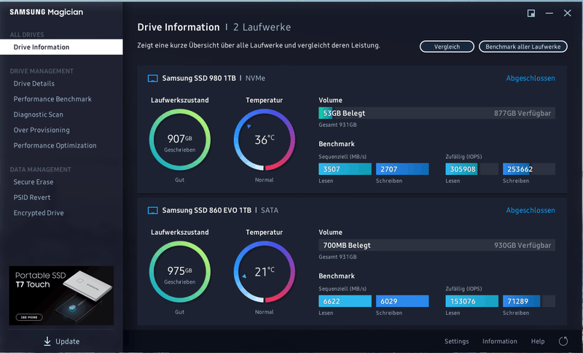The height and width of the screenshot is (353, 583).
Task: Open Settings in bottom bar
Action: pyautogui.click(x=456, y=341)
